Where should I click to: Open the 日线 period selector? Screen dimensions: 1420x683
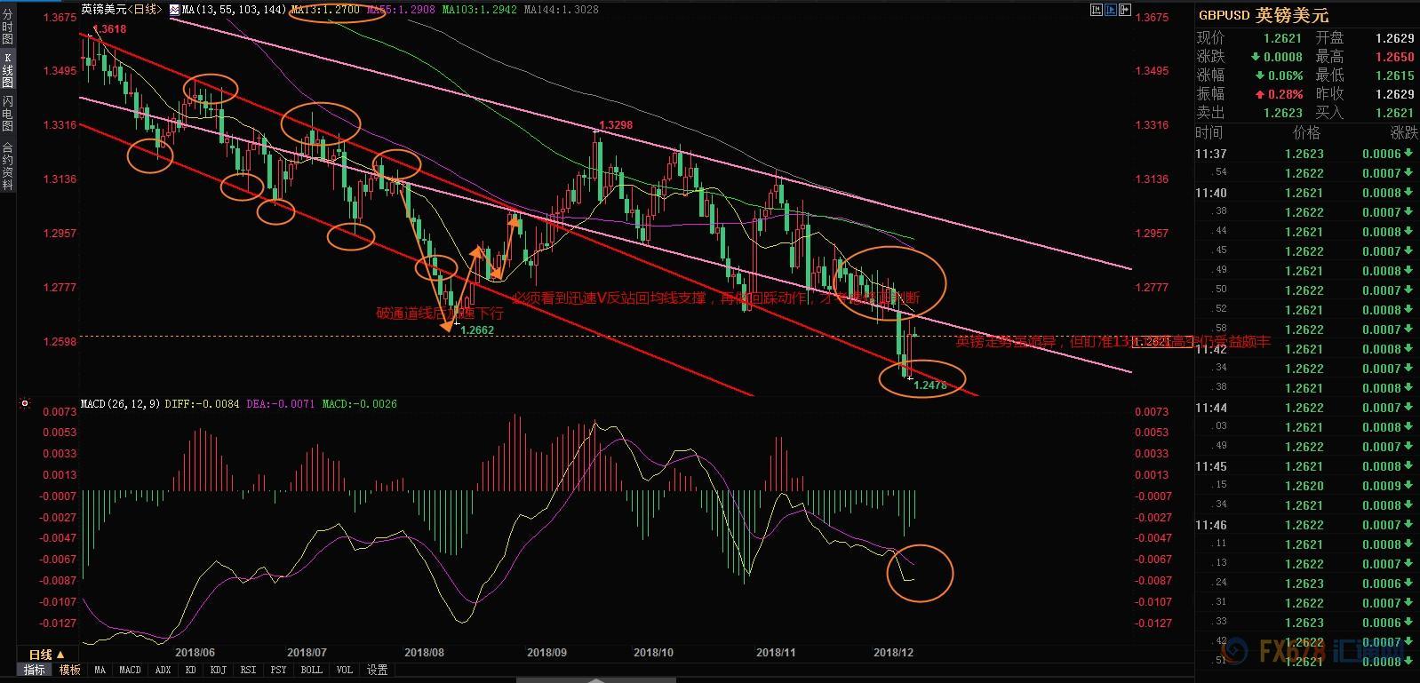[x=46, y=655]
